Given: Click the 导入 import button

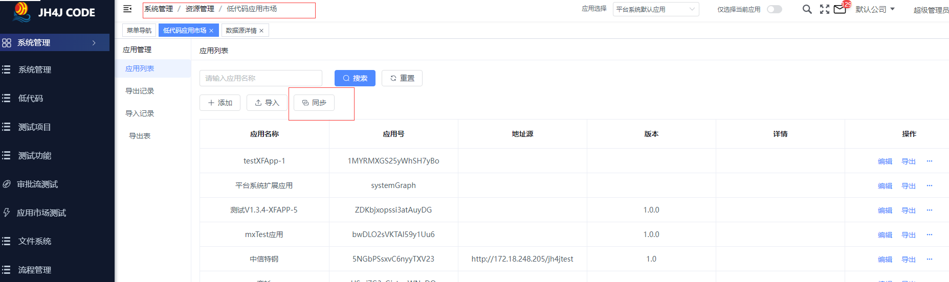Looking at the screenshot, I should 267,103.
